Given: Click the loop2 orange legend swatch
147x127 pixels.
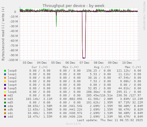Looking at the screenshot, I should 5,78.
